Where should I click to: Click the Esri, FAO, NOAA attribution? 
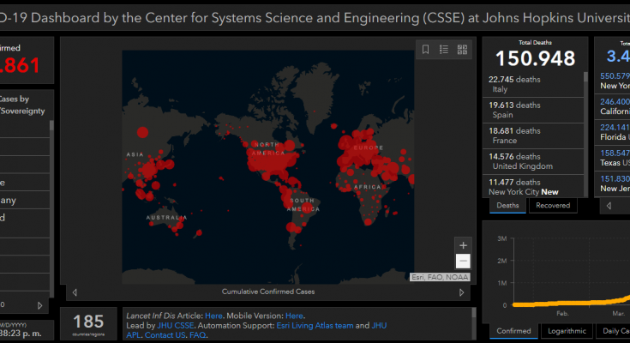(440, 277)
